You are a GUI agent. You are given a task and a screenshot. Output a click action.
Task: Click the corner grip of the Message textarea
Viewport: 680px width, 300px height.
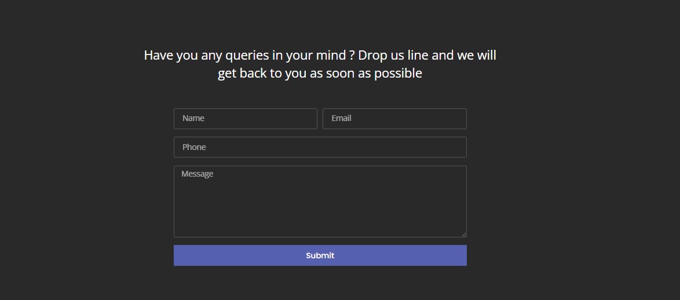[x=464, y=235]
